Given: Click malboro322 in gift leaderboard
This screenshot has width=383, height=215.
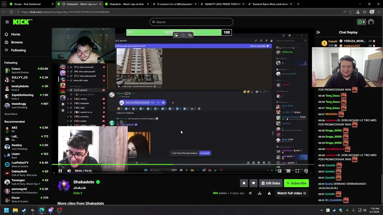Looking at the screenshot, I should tap(352, 46).
